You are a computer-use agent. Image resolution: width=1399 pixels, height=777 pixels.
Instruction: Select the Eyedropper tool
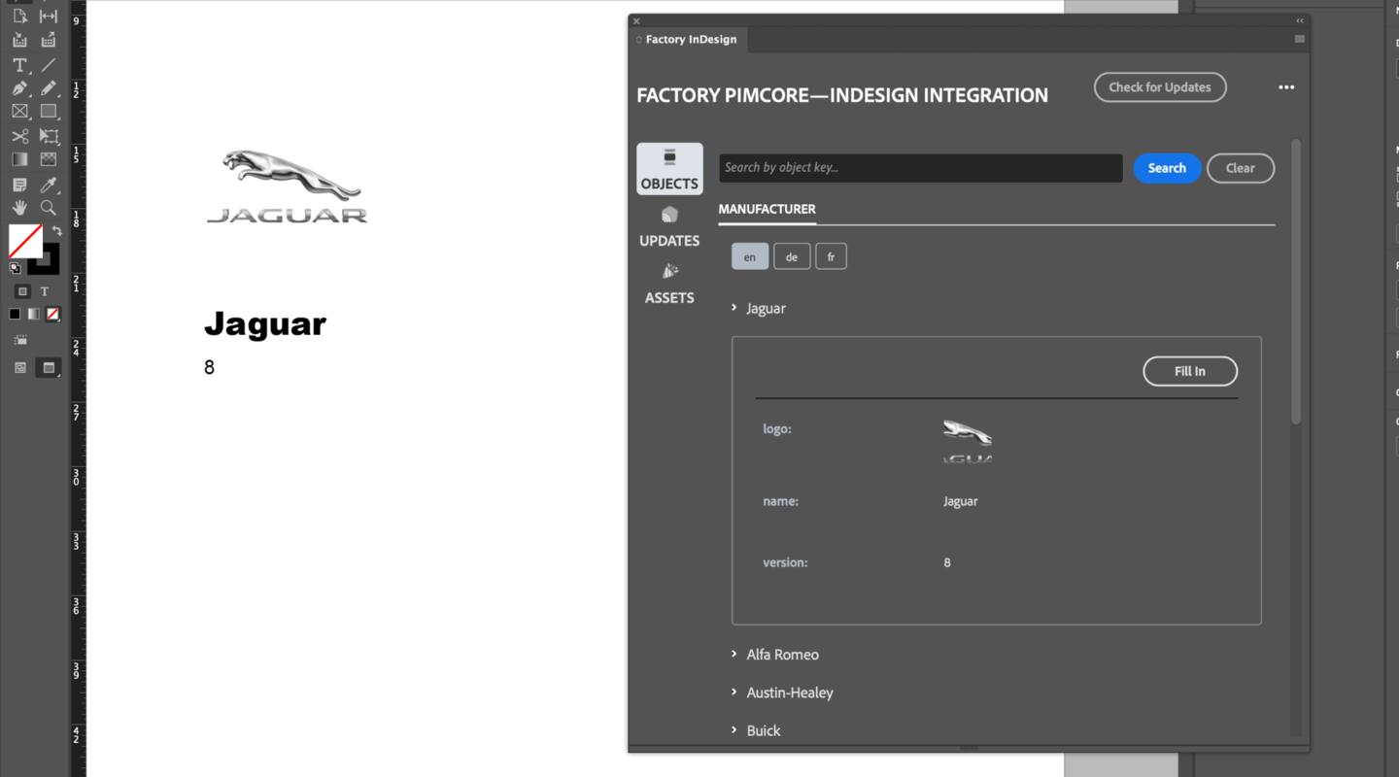[49, 185]
